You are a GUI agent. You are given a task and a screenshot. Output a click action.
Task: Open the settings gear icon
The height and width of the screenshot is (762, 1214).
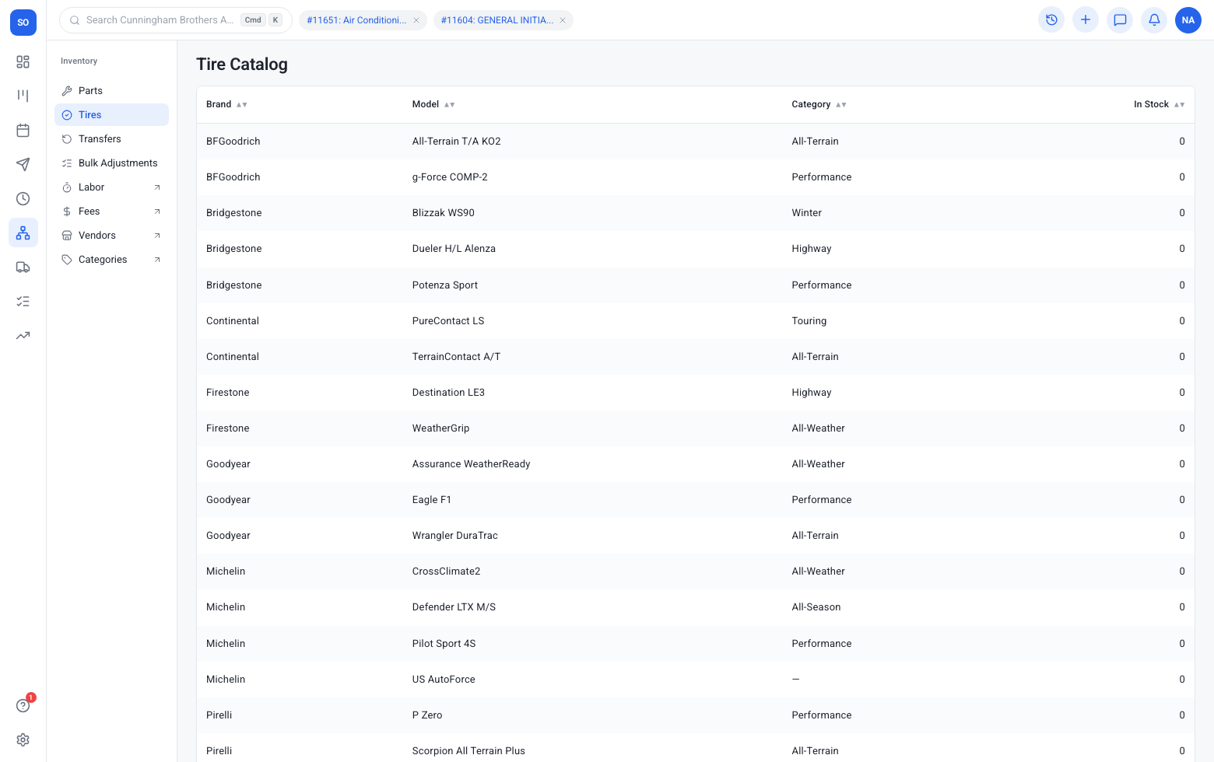tap(23, 739)
